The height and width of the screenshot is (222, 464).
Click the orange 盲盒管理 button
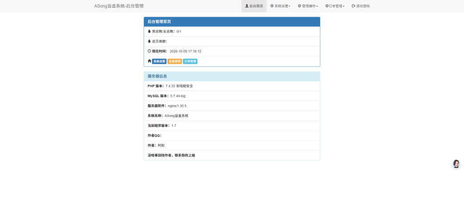click(174, 61)
